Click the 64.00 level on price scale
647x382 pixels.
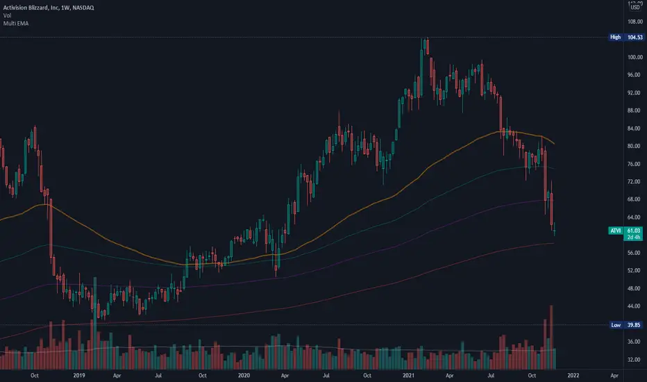[x=634, y=217]
